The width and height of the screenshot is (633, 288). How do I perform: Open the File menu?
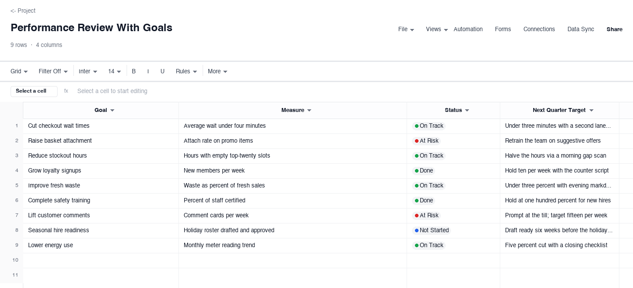pyautogui.click(x=406, y=29)
